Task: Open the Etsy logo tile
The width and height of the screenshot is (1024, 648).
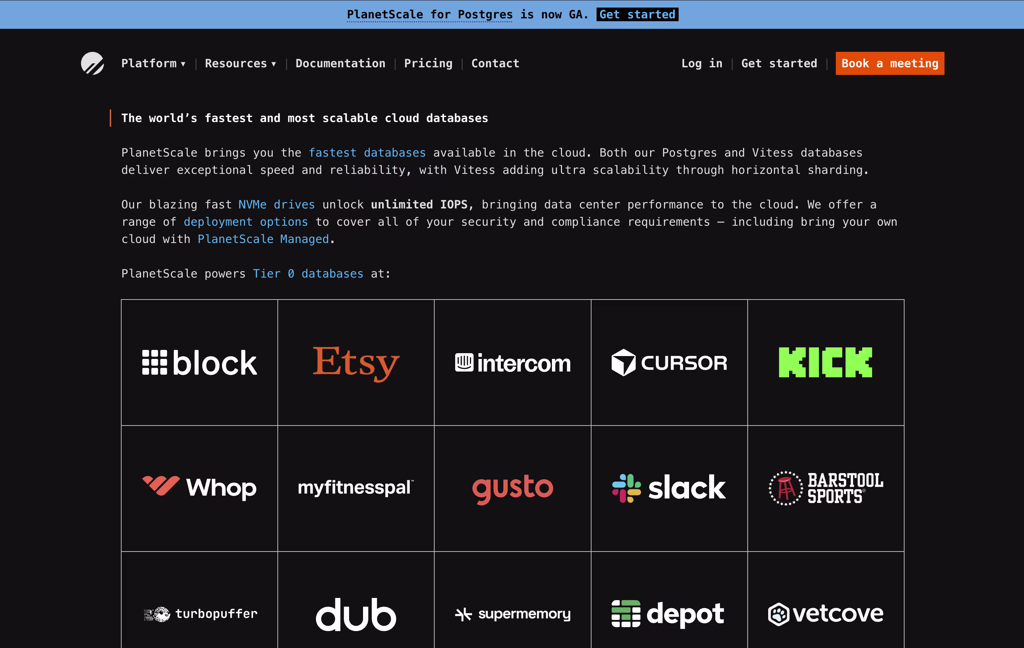Action: pos(356,363)
